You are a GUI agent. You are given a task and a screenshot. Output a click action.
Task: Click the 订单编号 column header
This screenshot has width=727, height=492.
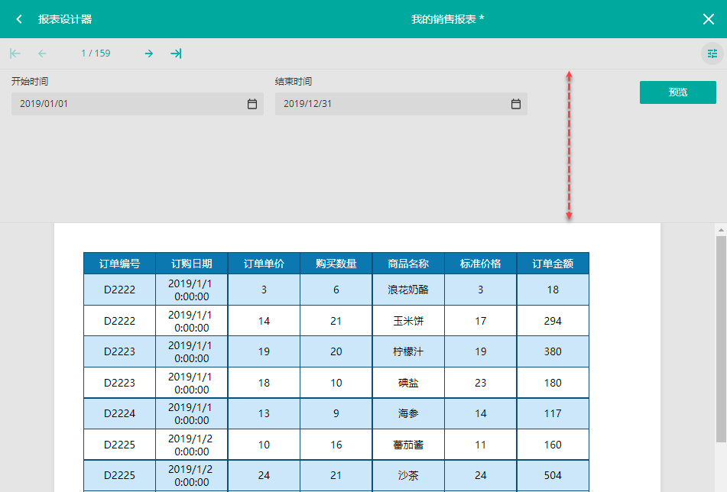[119, 264]
